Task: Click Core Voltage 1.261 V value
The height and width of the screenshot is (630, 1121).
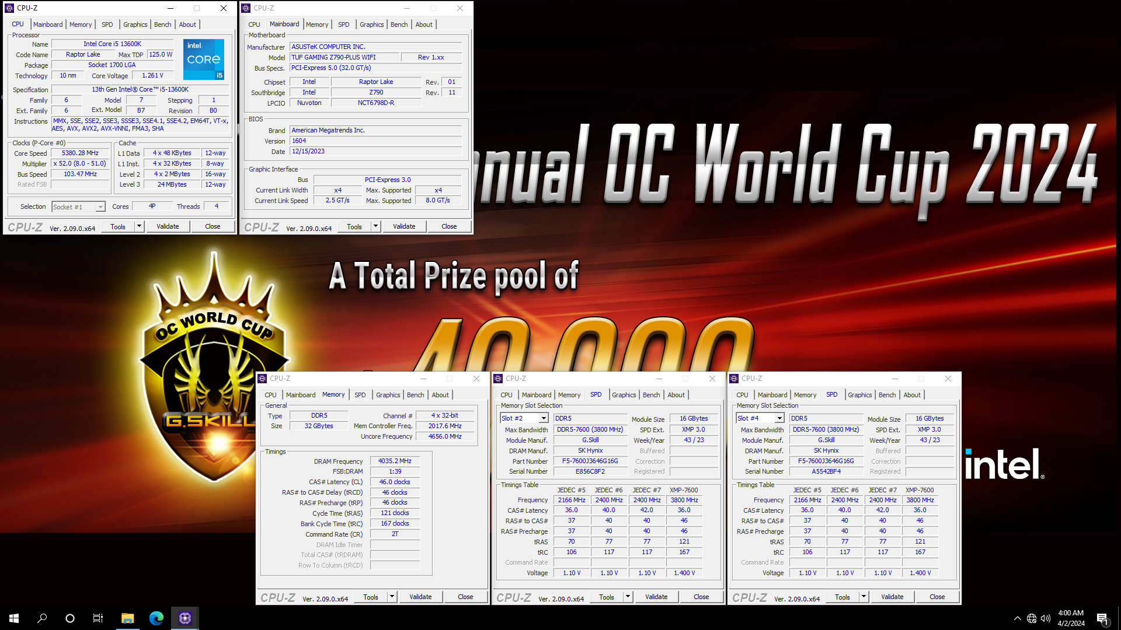Action: point(153,75)
